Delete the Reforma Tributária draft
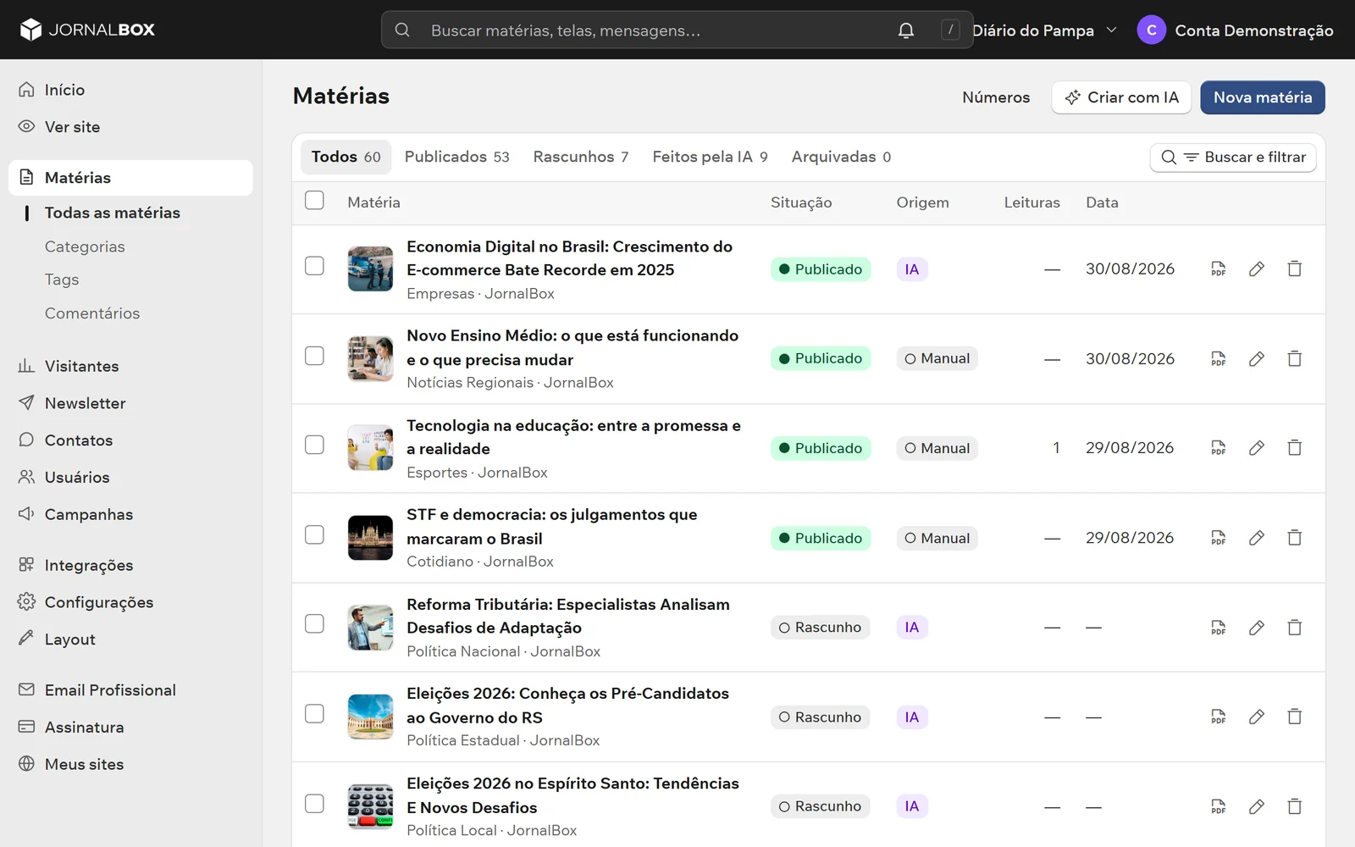Viewport: 1355px width, 847px height. click(x=1295, y=628)
